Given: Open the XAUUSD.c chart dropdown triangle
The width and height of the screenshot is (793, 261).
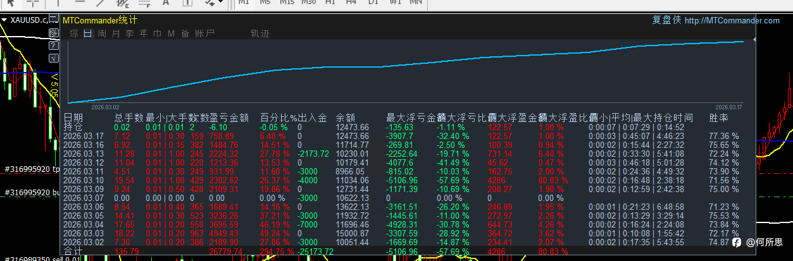Looking at the screenshot, I should point(4,20).
